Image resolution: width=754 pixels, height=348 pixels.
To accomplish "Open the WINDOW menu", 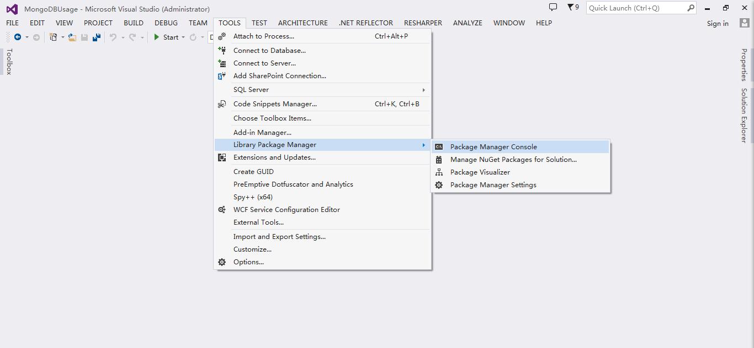I will [x=509, y=23].
